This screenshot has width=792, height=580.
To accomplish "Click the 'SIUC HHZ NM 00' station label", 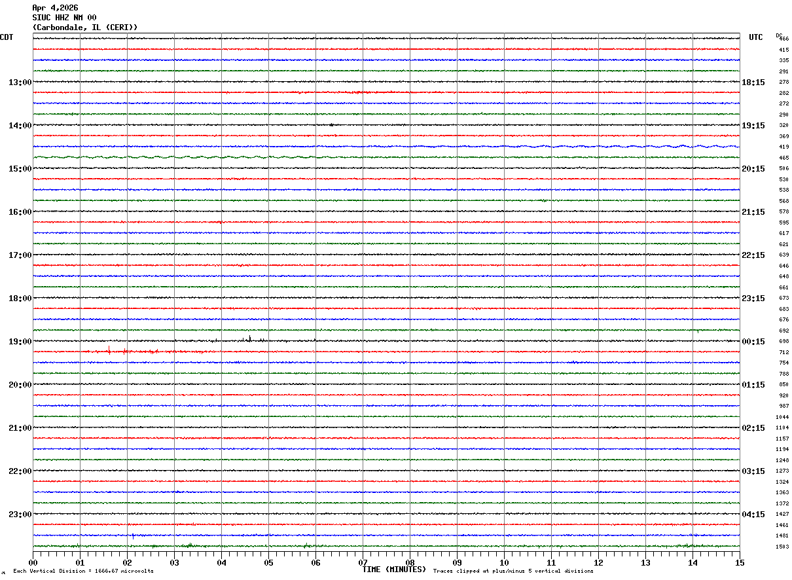I will [64, 18].
